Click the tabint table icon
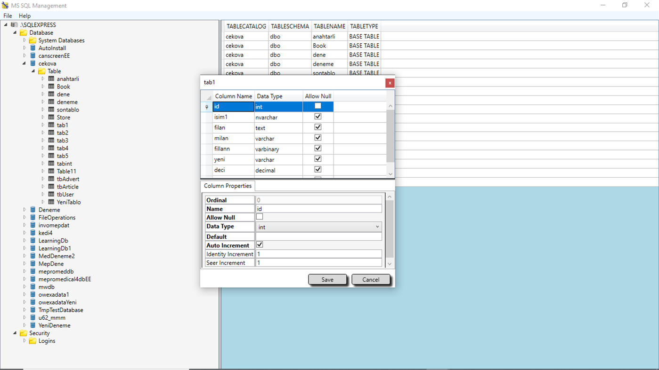 (x=51, y=164)
